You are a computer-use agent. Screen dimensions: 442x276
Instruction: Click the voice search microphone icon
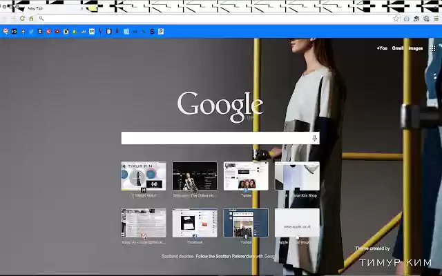click(x=315, y=138)
